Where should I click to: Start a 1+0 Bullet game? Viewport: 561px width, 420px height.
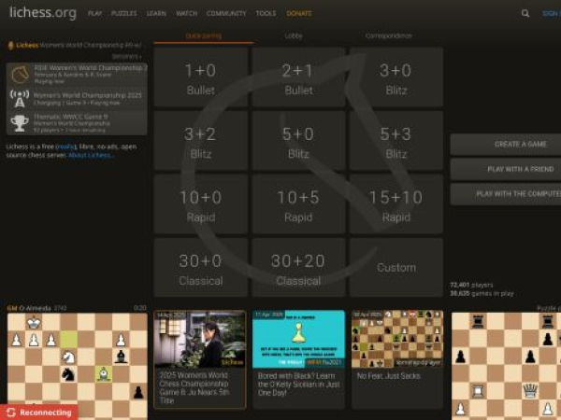pyautogui.click(x=201, y=77)
